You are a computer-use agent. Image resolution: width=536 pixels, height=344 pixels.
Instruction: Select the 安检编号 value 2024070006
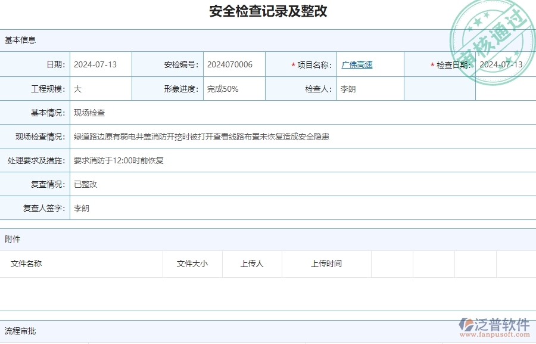tap(228, 64)
